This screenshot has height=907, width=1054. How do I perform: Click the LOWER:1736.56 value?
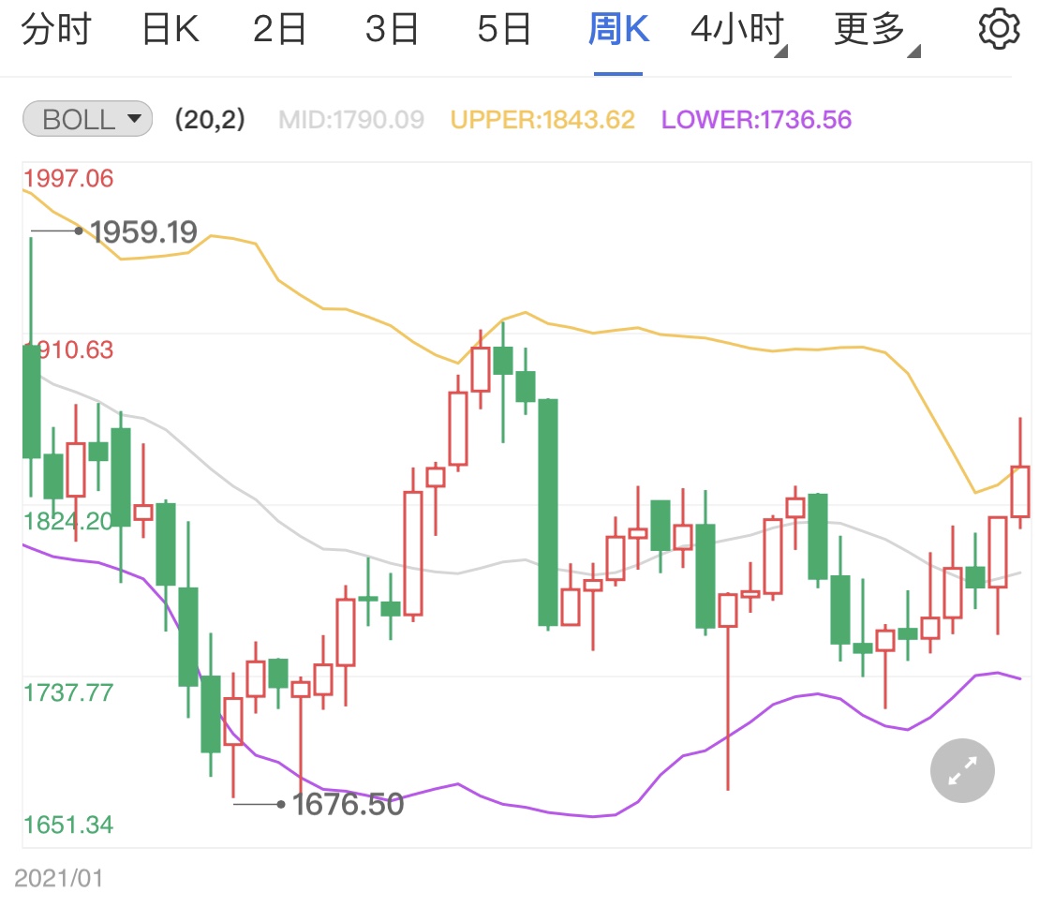click(x=756, y=120)
